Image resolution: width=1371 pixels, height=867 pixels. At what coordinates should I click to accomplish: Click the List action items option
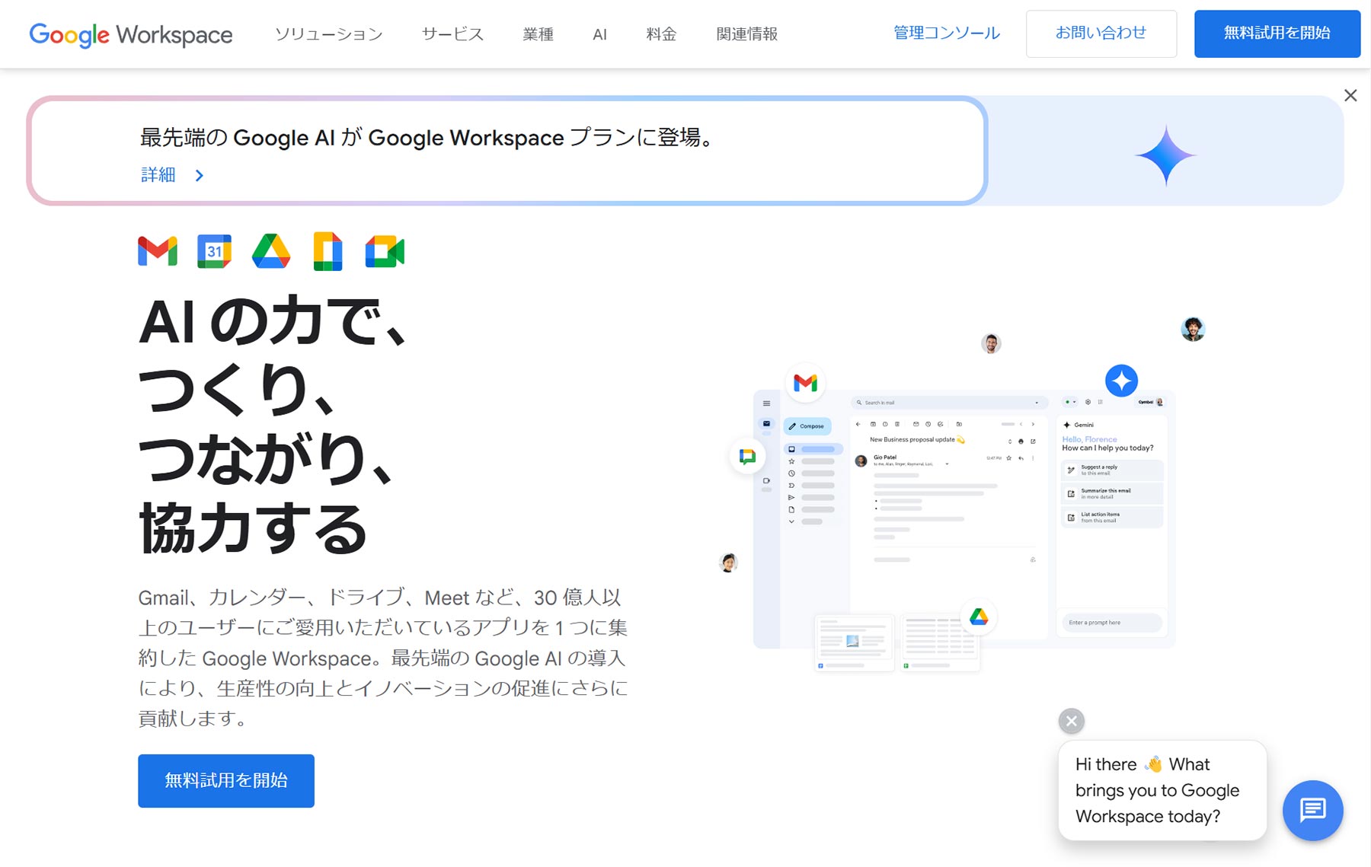1112,517
